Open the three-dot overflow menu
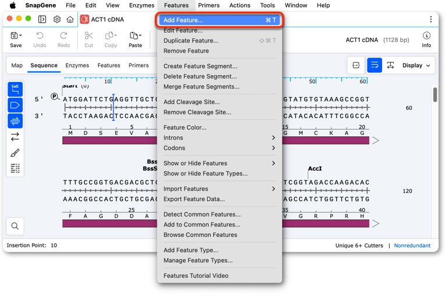The width and height of the screenshot is (445, 302). (431, 19)
